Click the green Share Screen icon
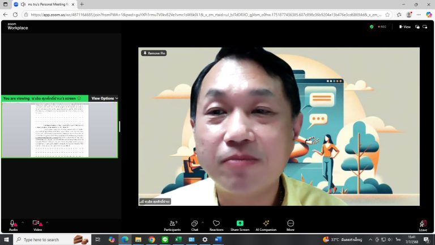This screenshot has height=245, width=435. (x=240, y=223)
